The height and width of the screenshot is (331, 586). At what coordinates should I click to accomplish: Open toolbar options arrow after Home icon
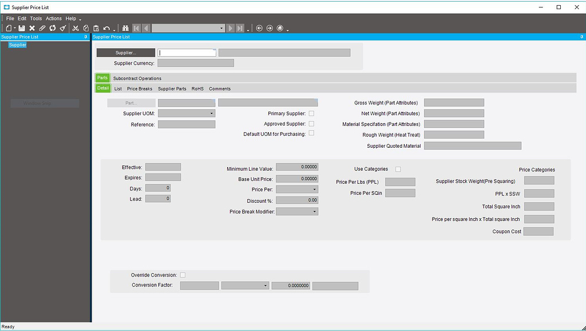coord(287,30)
